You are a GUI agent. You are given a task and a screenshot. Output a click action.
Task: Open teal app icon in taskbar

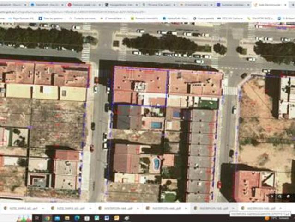click(96, 218)
